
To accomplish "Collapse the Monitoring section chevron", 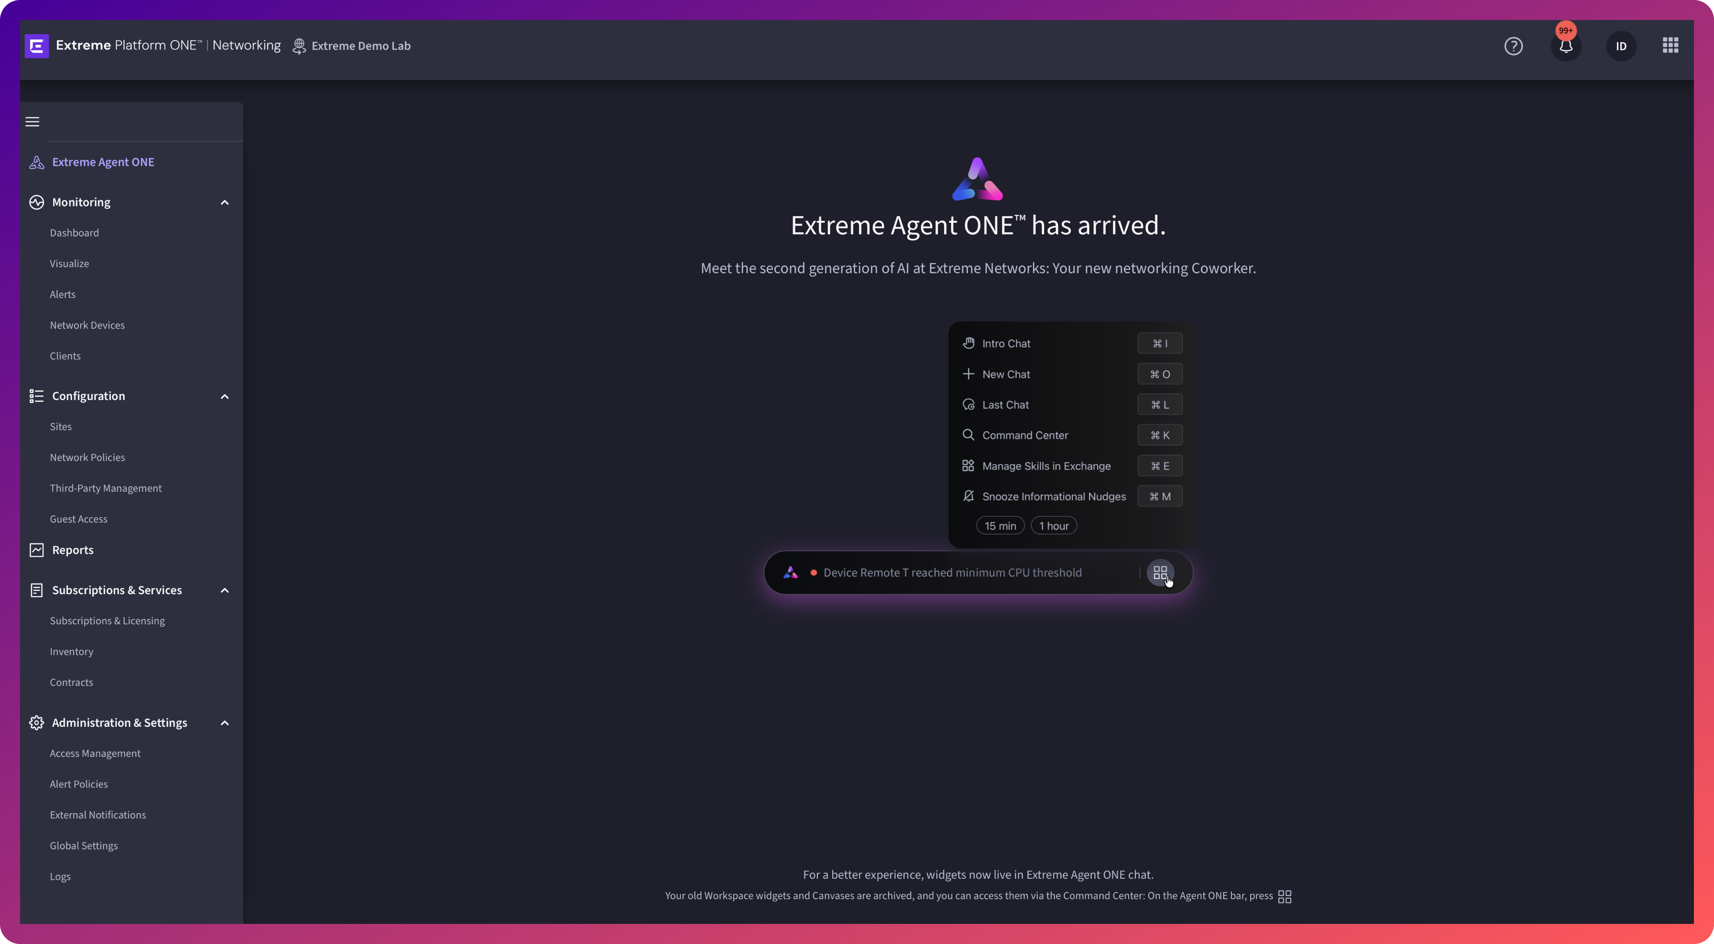I will (225, 202).
